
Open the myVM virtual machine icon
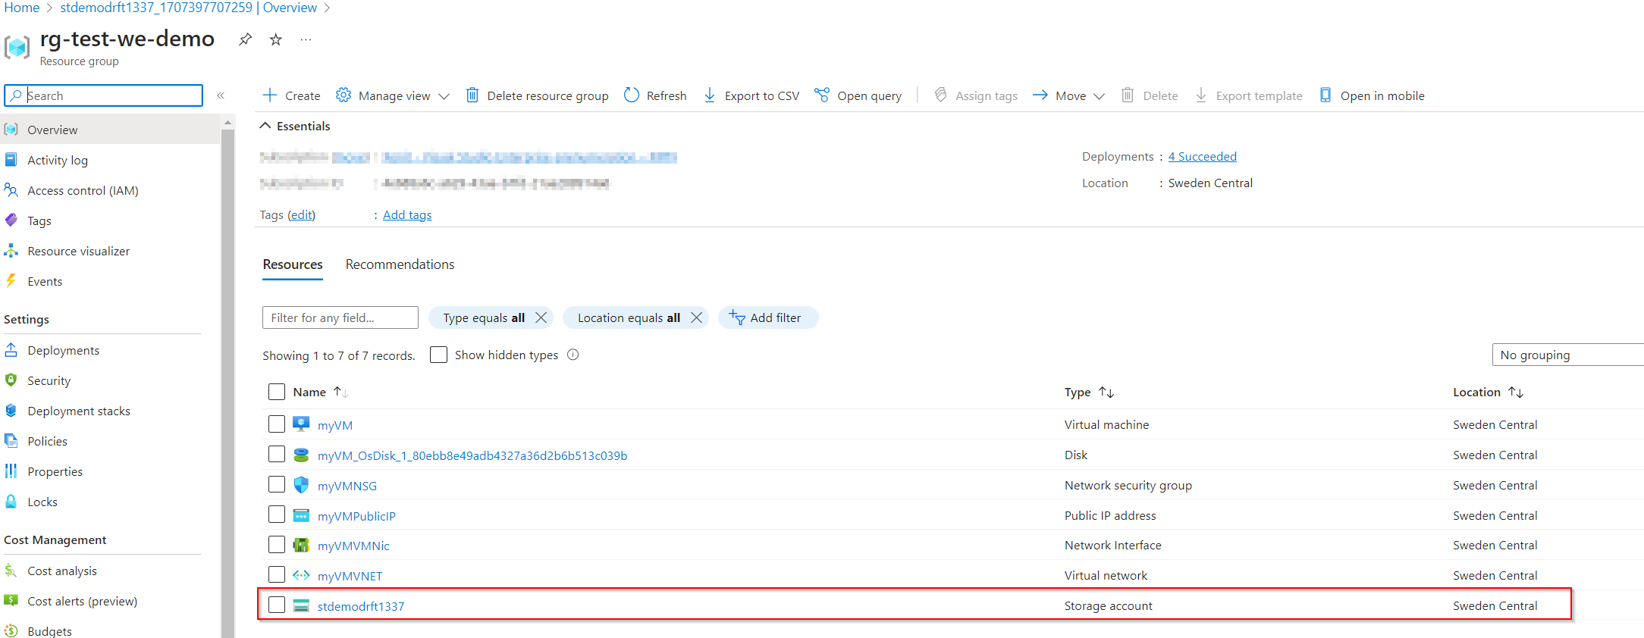click(x=301, y=424)
